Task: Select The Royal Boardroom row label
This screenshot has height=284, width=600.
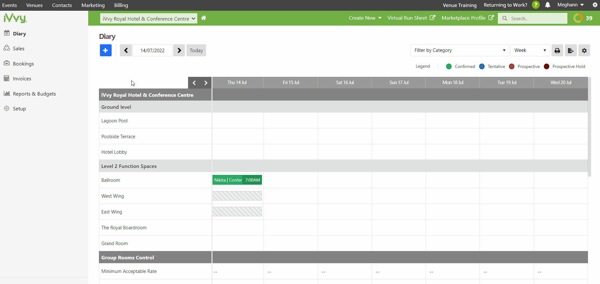Action: point(124,228)
